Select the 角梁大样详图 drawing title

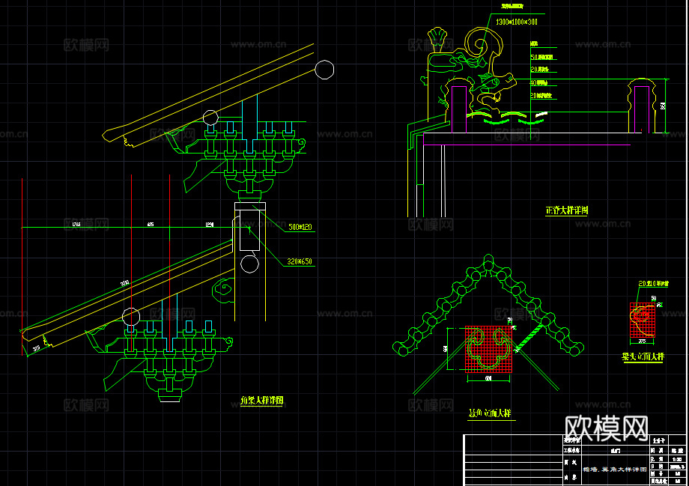[262, 401]
